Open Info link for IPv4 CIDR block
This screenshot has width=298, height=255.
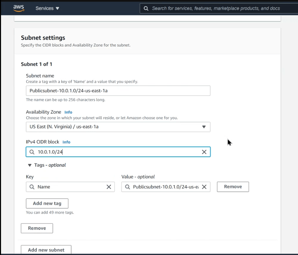point(66,142)
